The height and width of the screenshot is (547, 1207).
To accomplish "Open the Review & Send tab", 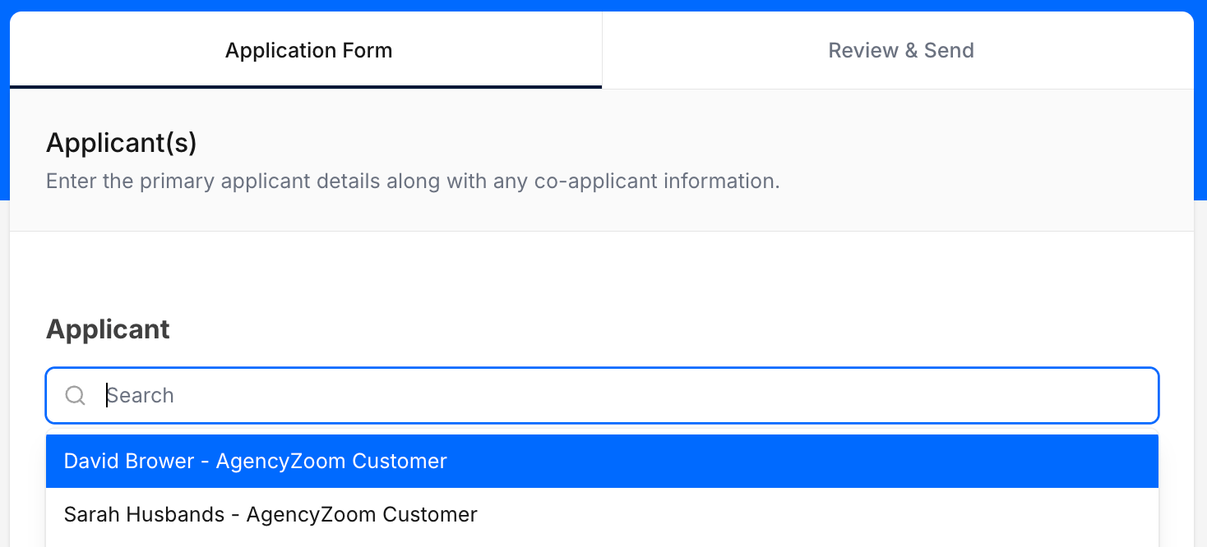I will pos(900,51).
